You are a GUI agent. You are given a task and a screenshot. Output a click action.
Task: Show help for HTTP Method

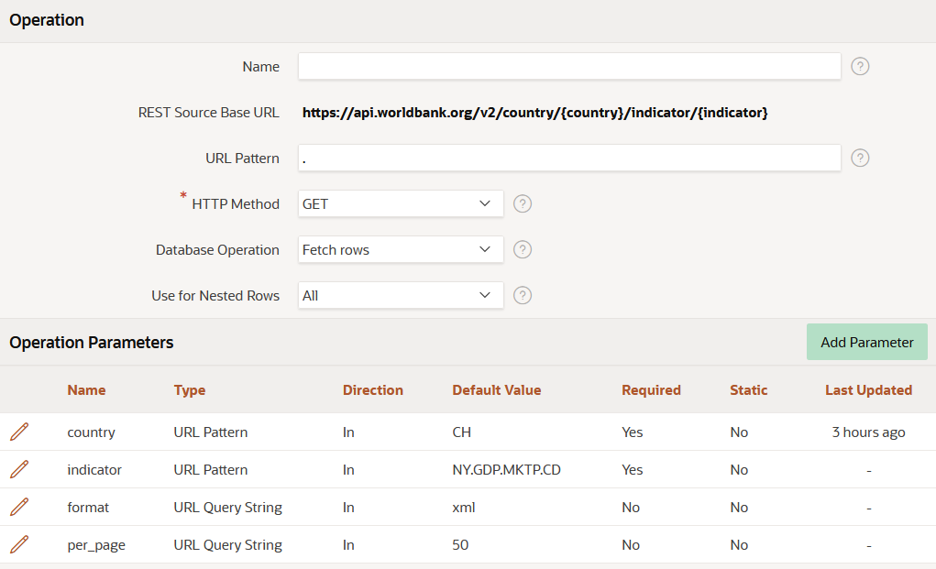(x=523, y=203)
